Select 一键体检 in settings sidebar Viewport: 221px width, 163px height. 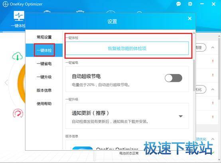[x=44, y=50]
